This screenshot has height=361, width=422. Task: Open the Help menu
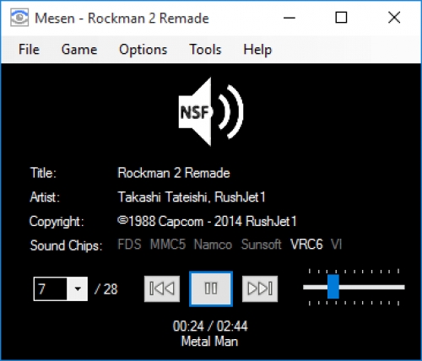click(x=257, y=50)
